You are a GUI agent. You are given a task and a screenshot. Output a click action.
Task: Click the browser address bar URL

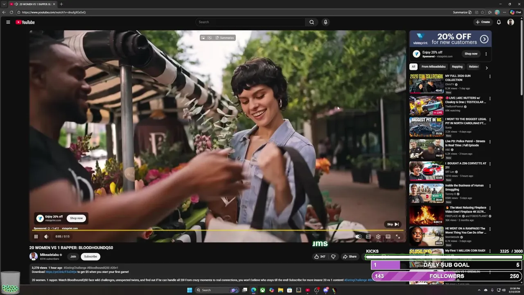(x=54, y=12)
